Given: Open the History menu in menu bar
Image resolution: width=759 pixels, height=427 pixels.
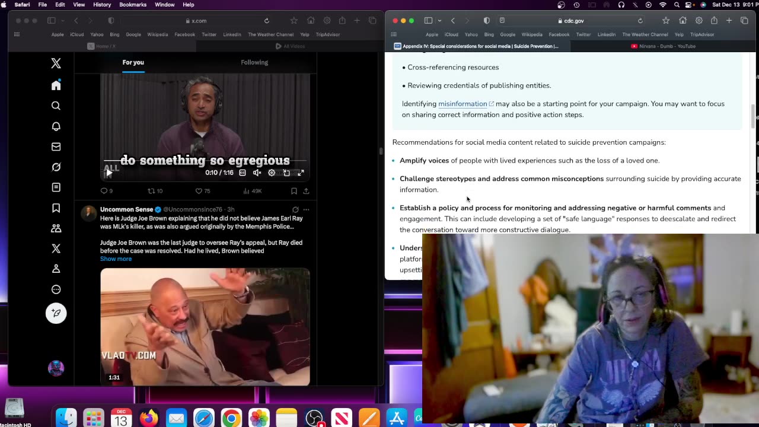Looking at the screenshot, I should pyautogui.click(x=102, y=5).
